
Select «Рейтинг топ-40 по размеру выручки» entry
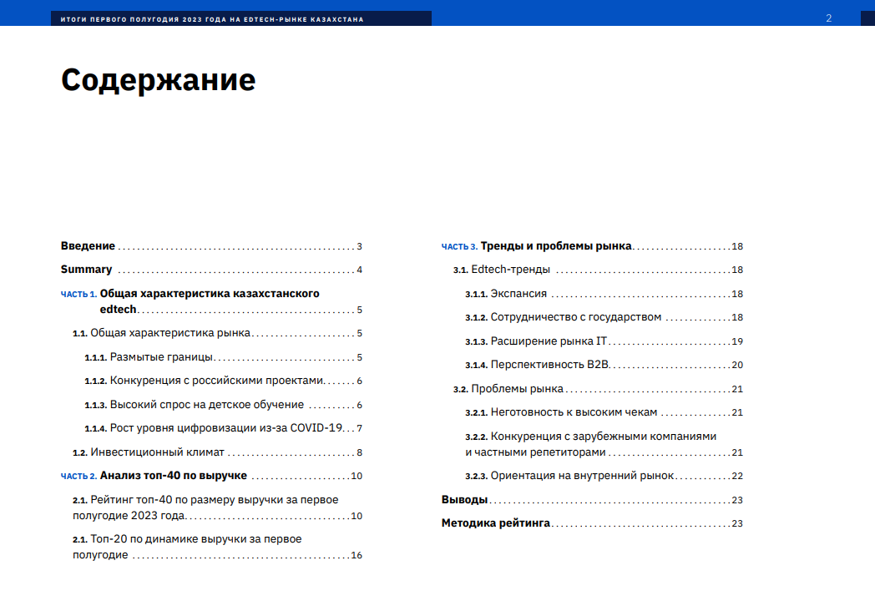[218, 507]
